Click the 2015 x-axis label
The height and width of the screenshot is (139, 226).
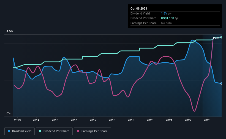[x=55, y=120]
